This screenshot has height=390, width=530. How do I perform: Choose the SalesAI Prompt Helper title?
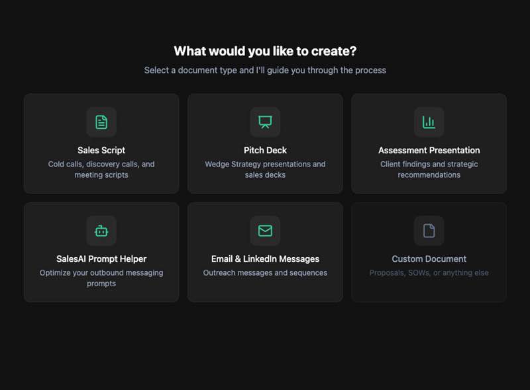101,258
